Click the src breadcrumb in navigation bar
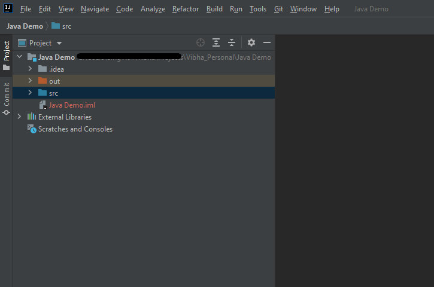 pyautogui.click(x=66, y=26)
